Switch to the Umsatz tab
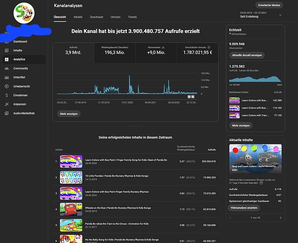Screen dimensions: 298x243 pyautogui.click(x=115, y=17)
